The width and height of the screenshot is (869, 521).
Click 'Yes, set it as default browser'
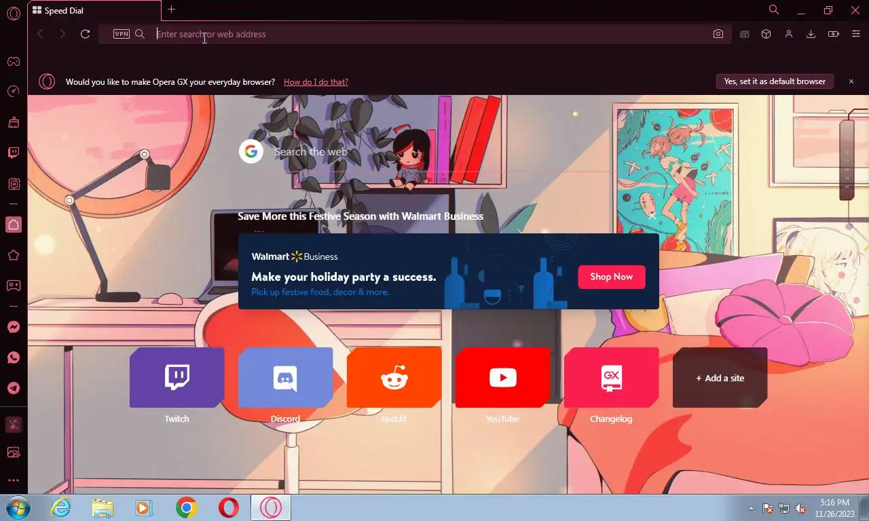coord(775,81)
